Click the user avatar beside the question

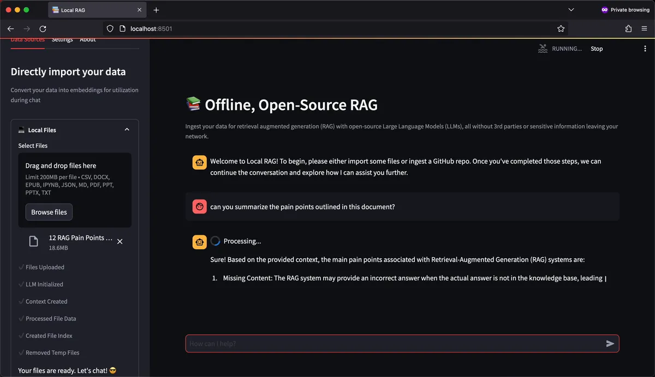[199, 207]
